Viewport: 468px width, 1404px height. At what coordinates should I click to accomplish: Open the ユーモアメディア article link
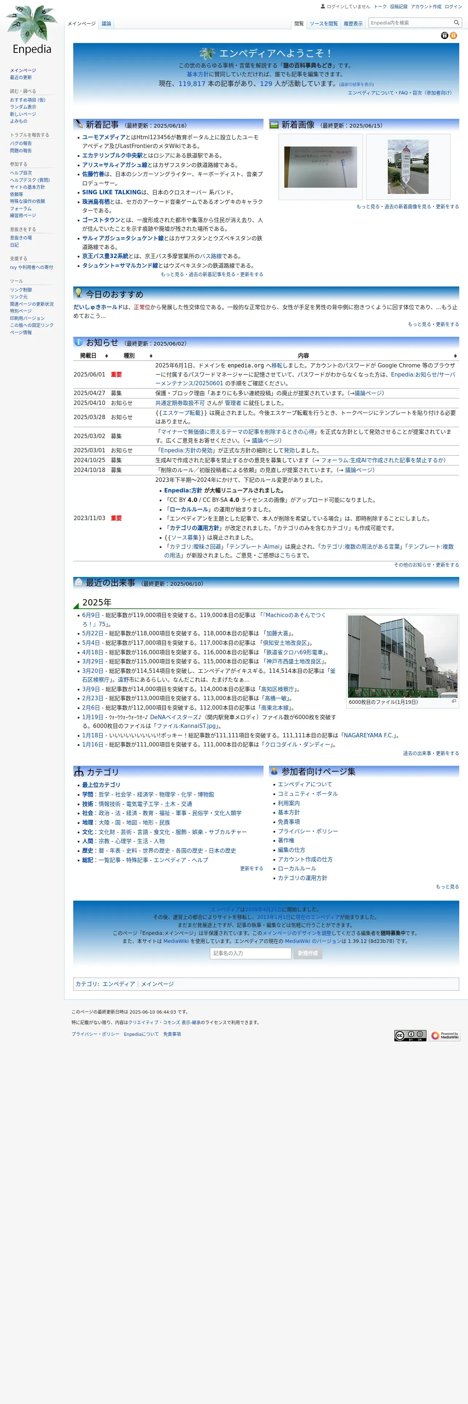pyautogui.click(x=104, y=137)
